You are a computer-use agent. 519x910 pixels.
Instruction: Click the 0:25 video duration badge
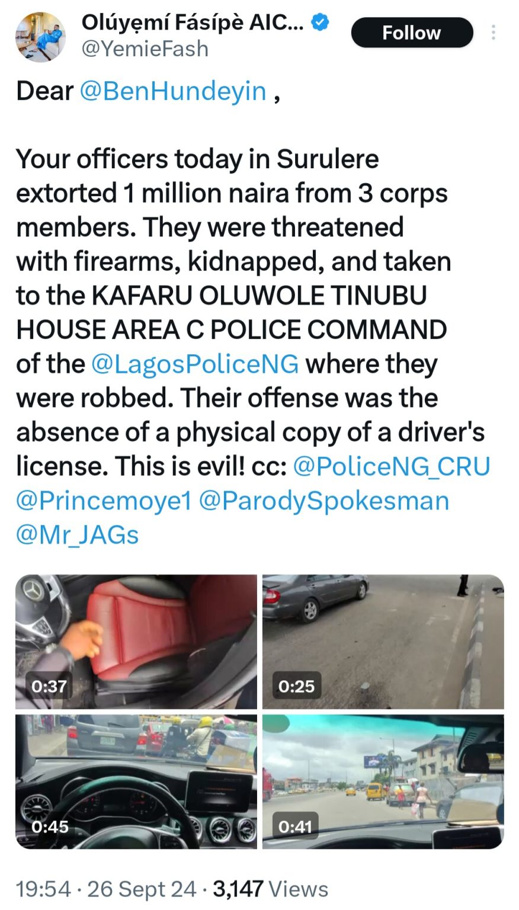click(296, 686)
